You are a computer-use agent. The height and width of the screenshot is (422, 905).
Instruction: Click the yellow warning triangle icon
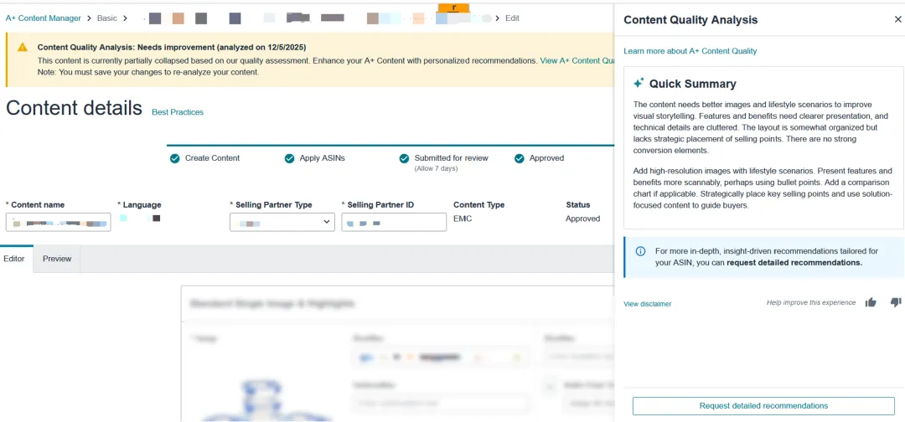(23, 48)
